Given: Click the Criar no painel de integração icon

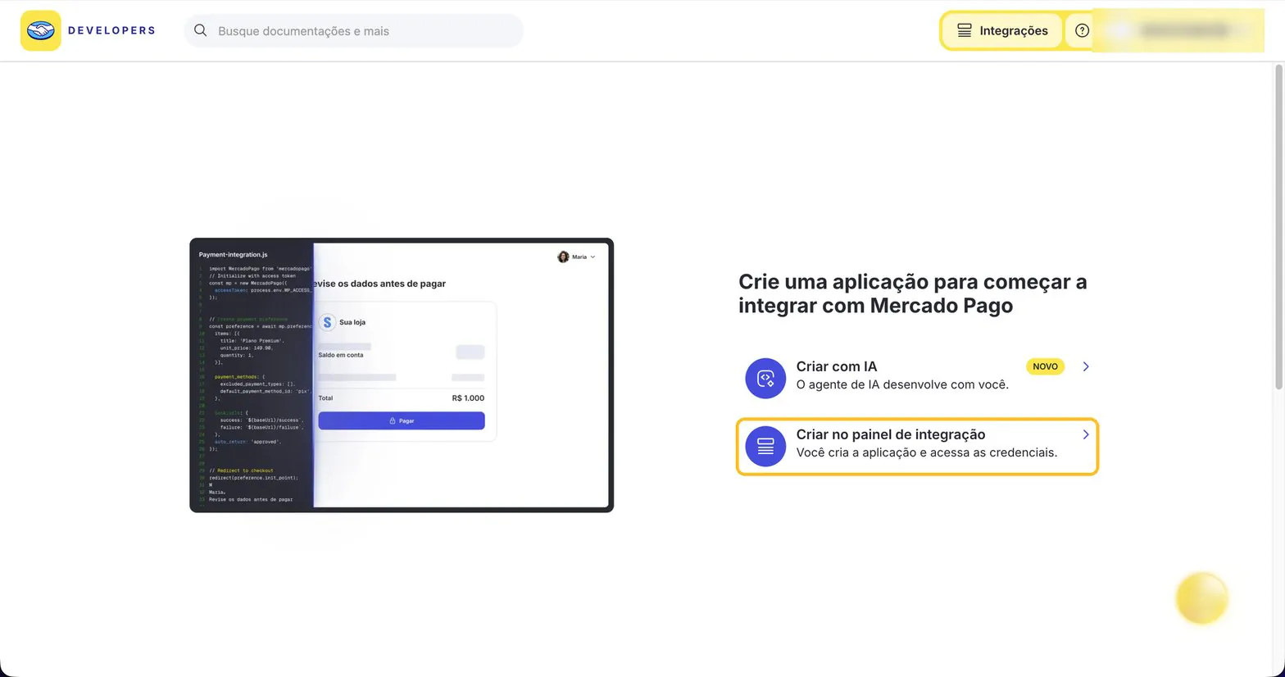Looking at the screenshot, I should (765, 446).
